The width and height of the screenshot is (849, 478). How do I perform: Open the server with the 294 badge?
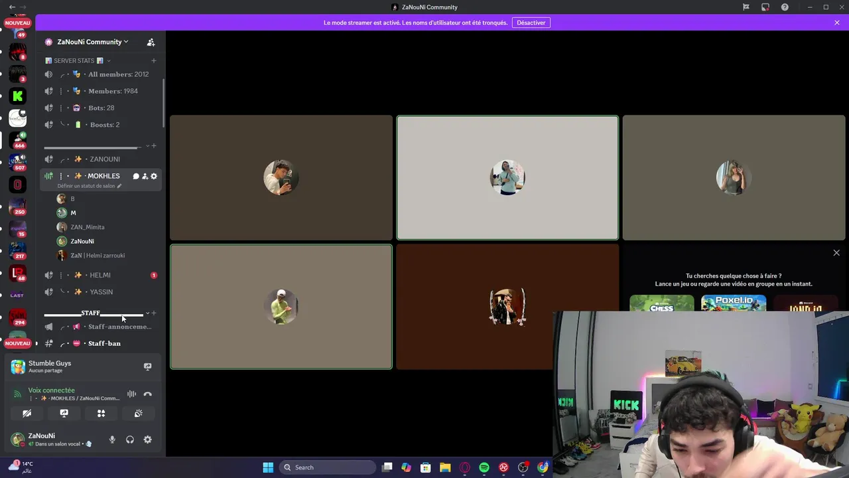coord(18,317)
